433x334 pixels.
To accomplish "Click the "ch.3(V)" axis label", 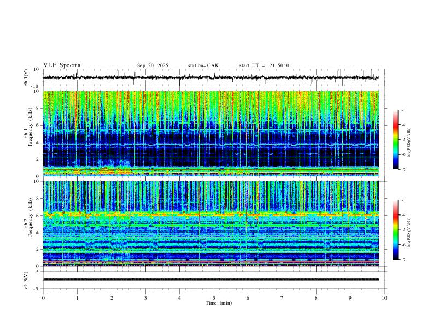I will click(26, 280).
